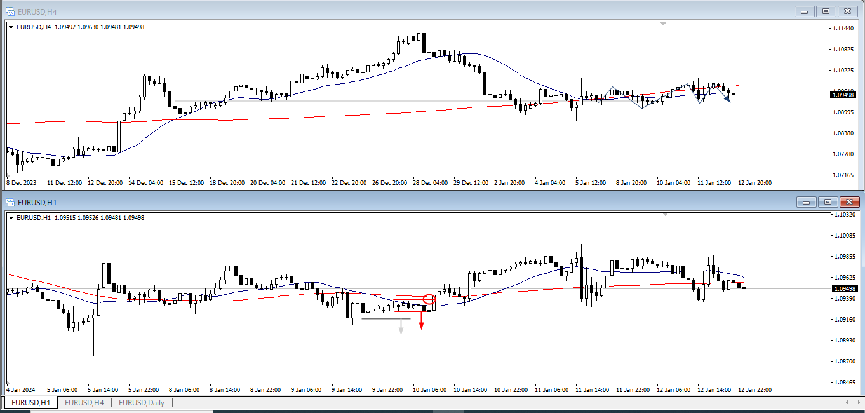This screenshot has width=865, height=413.
Task: Select the red down arrow on H1 chart
Action: pos(421,324)
